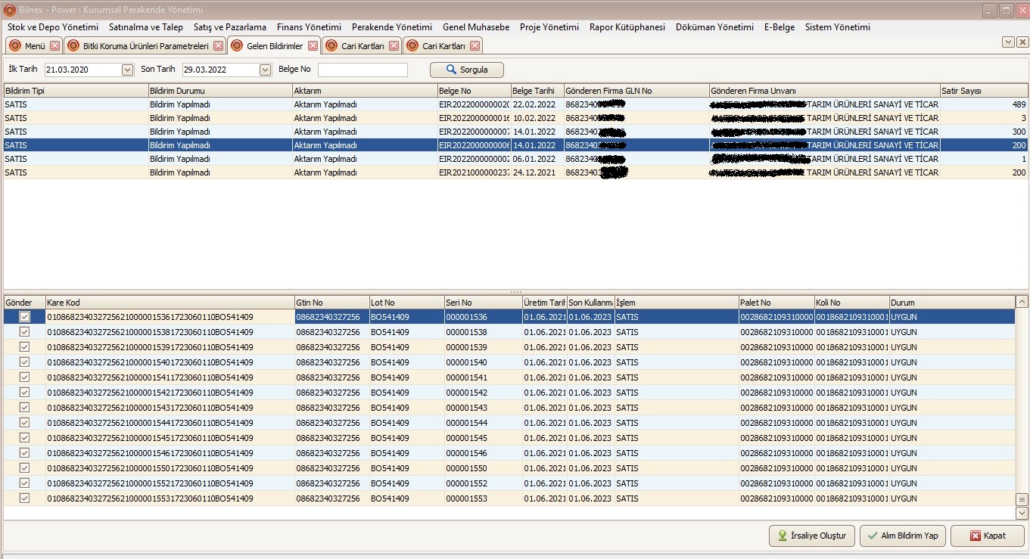Click the Son Tarih date field 29.03.2022
This screenshot has width=1030, height=559.
click(221, 70)
